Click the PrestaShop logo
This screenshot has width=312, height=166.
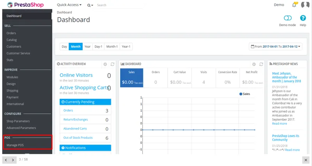(x=25, y=5)
